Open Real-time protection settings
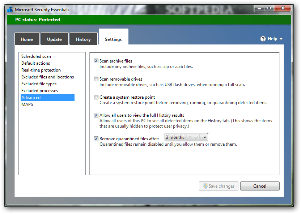This screenshot has height=214, width=301. click(41, 70)
